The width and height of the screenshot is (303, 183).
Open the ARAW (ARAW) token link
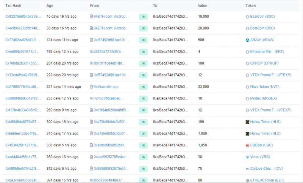tap(262, 40)
